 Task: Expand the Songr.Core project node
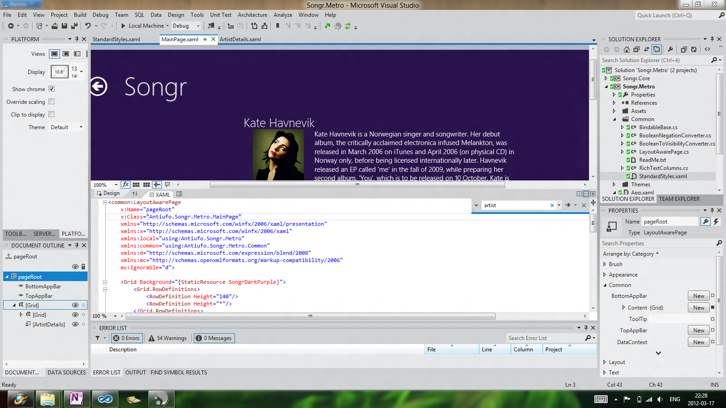coord(606,78)
